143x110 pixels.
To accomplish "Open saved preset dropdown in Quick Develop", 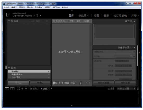I will (x=123, y=52).
